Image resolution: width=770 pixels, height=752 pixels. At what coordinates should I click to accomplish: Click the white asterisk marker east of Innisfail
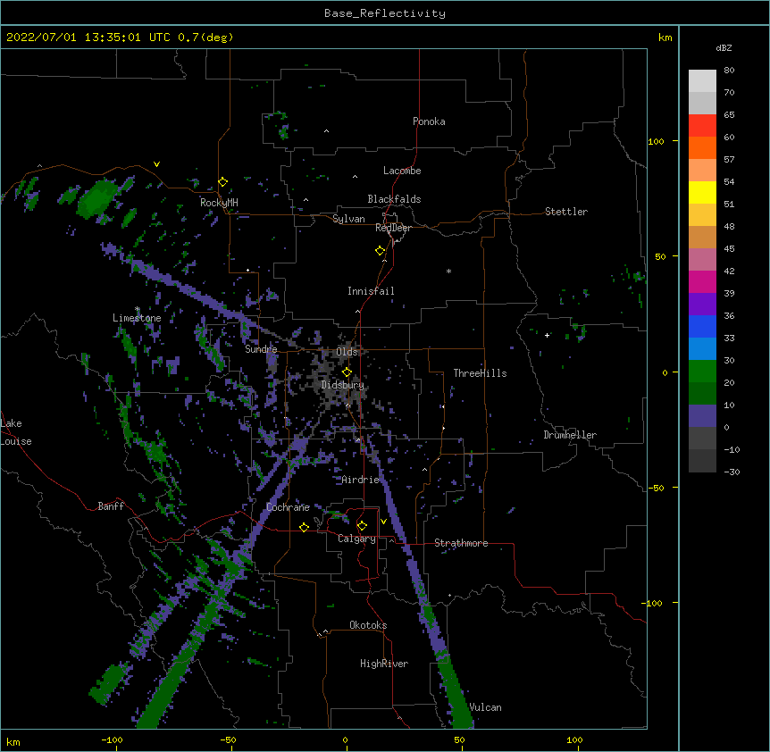coord(448,271)
